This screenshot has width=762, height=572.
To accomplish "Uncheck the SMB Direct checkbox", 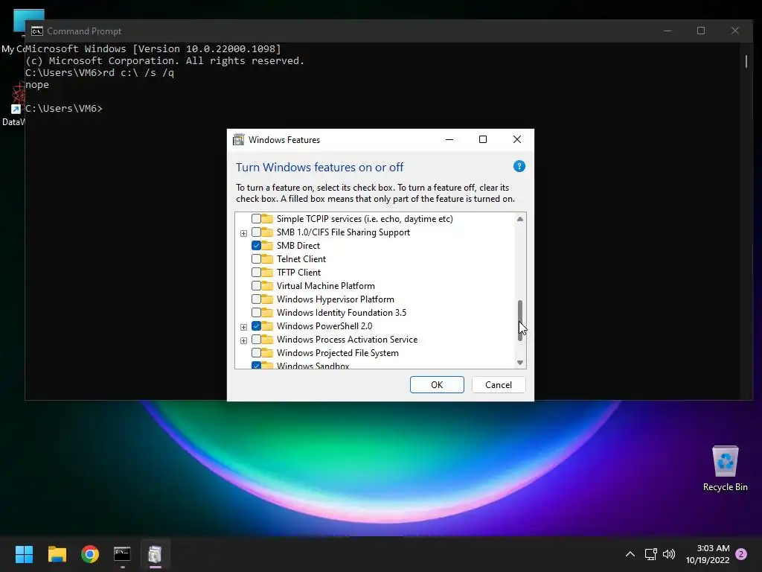I will (256, 246).
